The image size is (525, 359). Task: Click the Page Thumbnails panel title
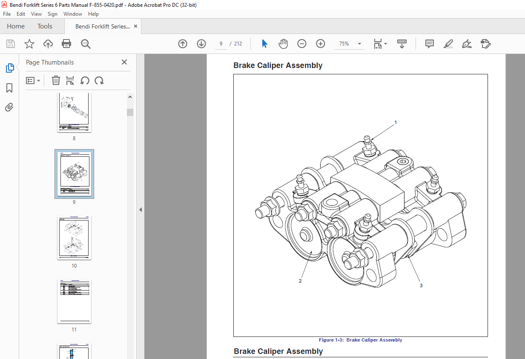point(50,62)
